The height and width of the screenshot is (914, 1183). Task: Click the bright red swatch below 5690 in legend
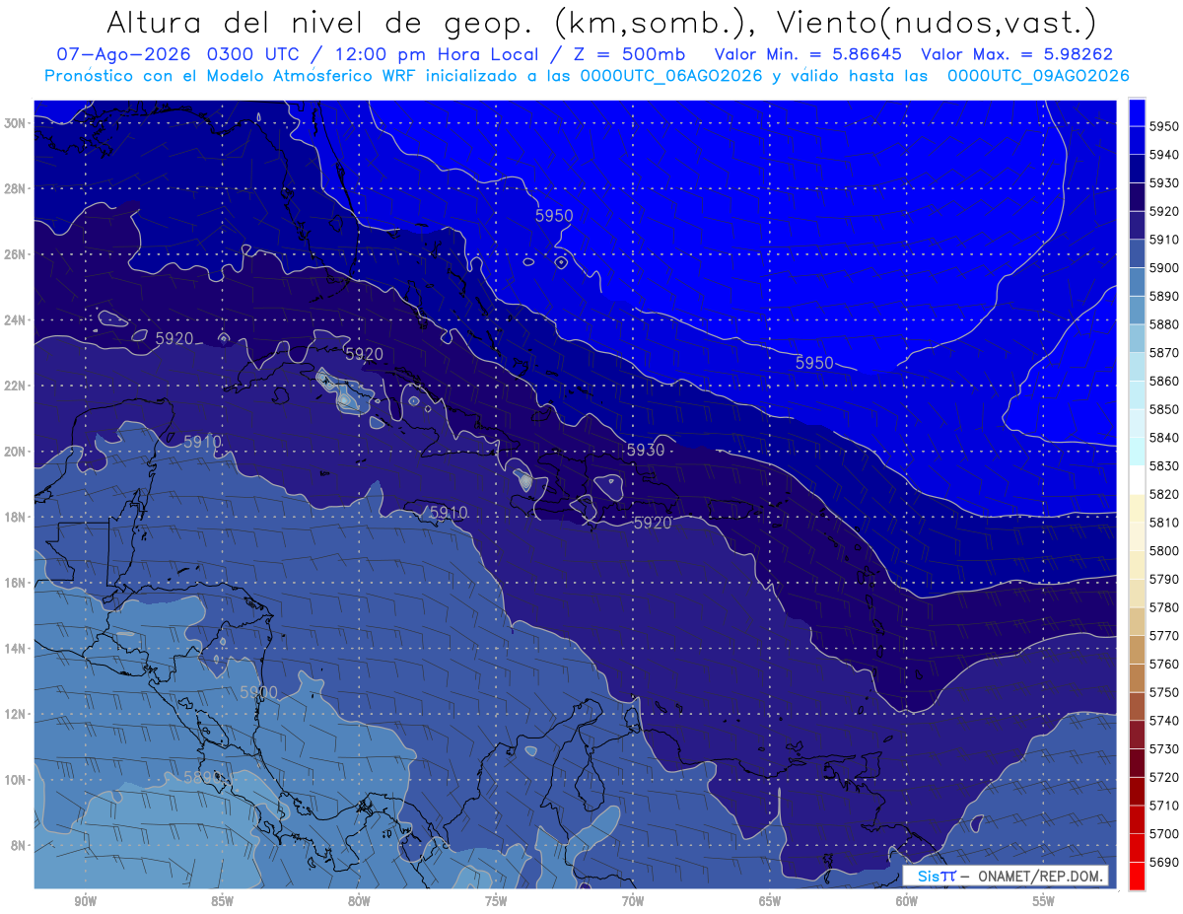1137,876
